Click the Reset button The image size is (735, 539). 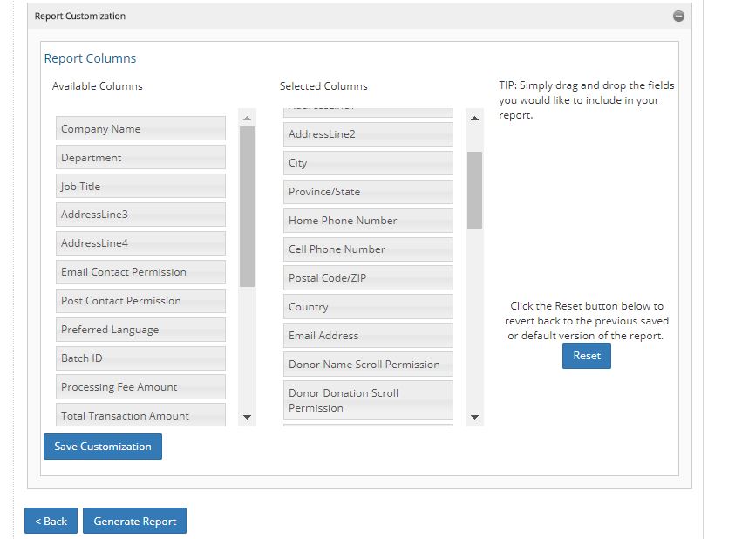587,356
